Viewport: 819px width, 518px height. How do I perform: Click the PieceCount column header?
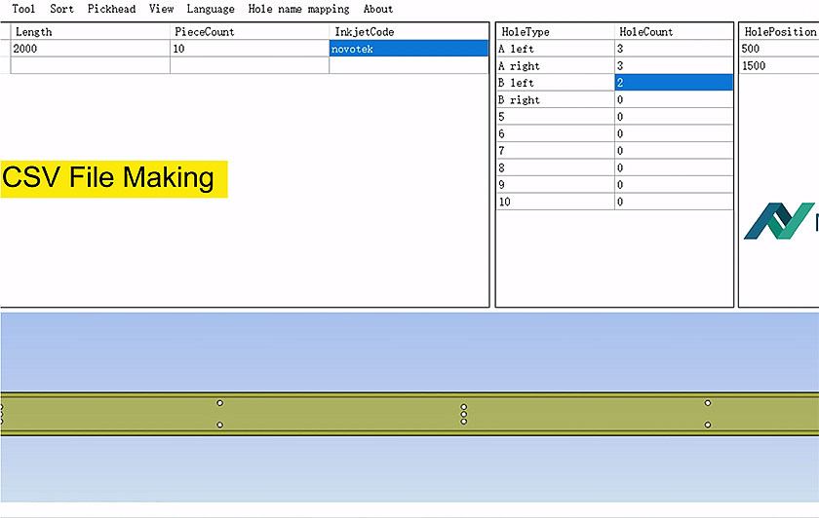250,32
